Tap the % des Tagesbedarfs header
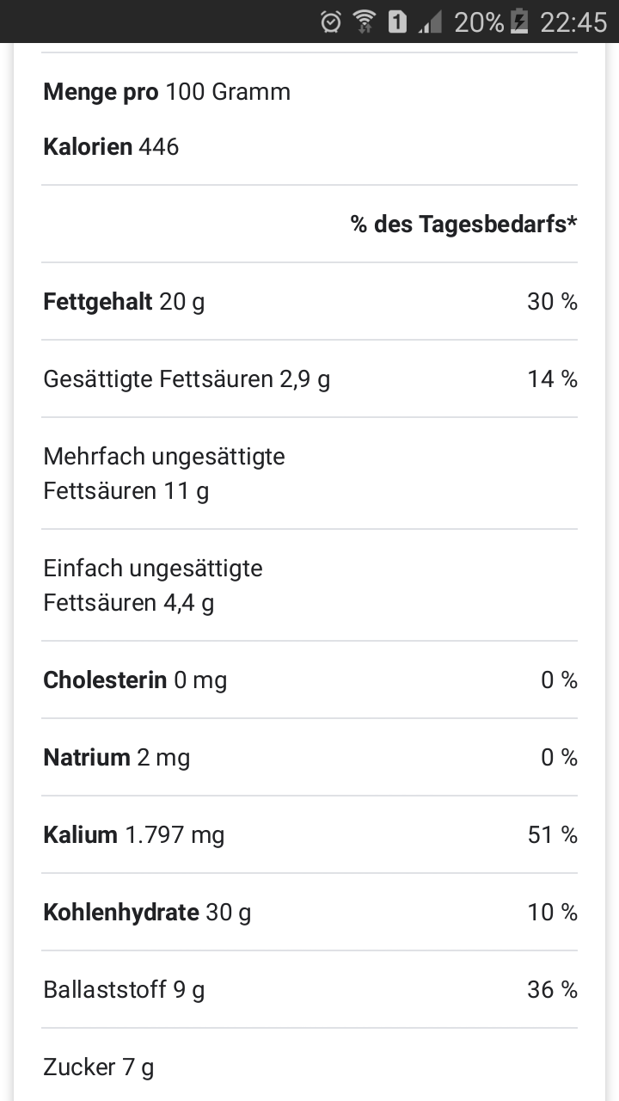The image size is (619, 1101). (463, 225)
